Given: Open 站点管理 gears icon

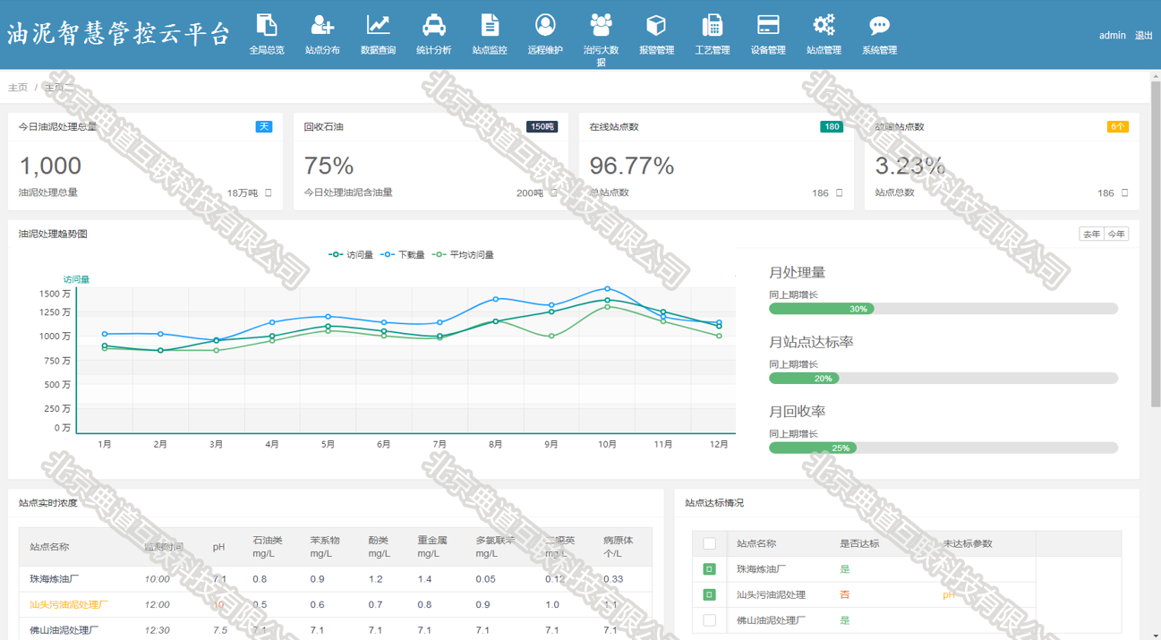Looking at the screenshot, I should [824, 25].
